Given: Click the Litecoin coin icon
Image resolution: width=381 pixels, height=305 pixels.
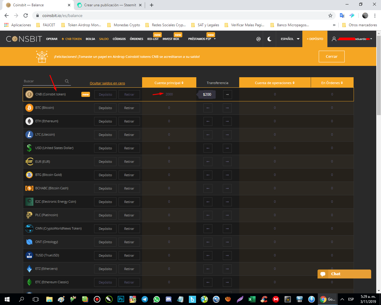Looking at the screenshot, I should tap(29, 134).
